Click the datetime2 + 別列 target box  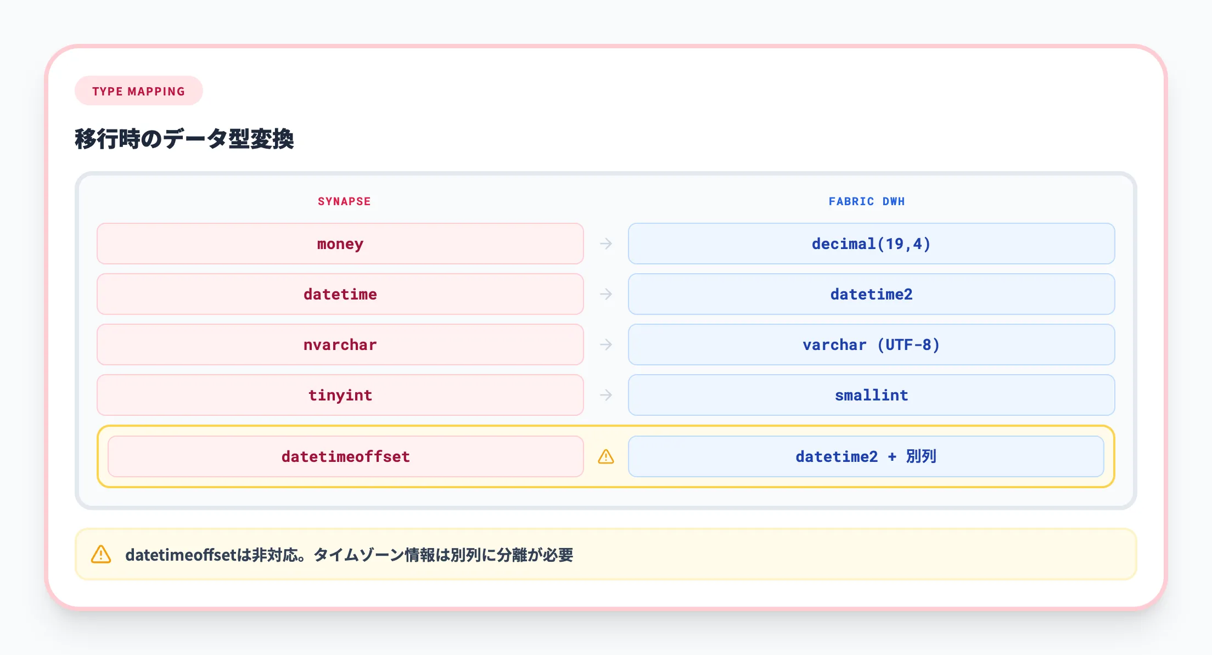866,456
